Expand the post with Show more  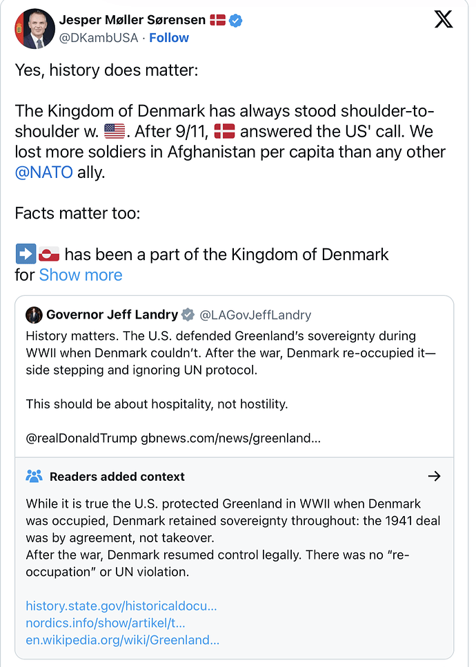81,275
